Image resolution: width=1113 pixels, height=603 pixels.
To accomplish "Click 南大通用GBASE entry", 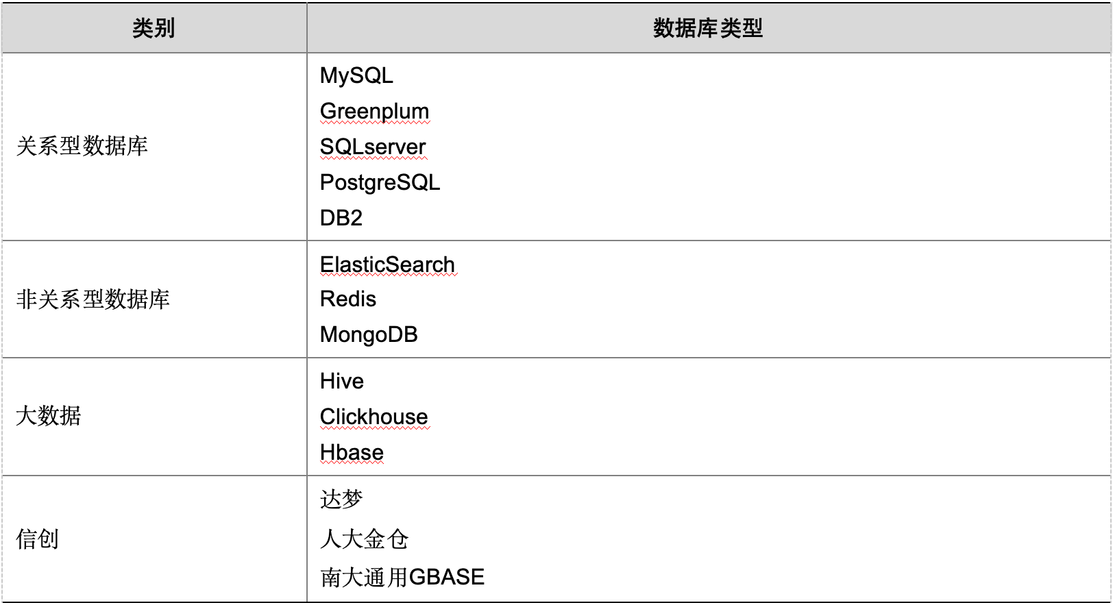I will point(402,577).
